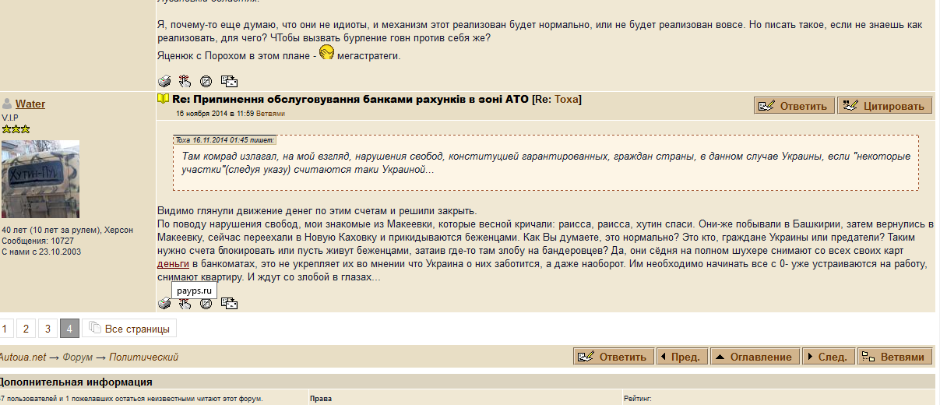Image resolution: width=940 pixels, height=405 pixels.
Task: Click the open-book icon beside the post title
Action: tap(164, 99)
